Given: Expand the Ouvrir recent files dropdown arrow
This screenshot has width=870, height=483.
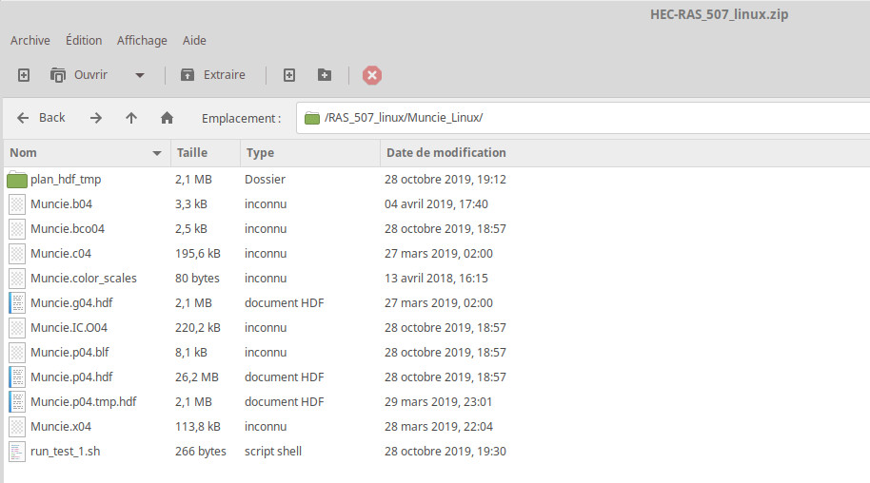Looking at the screenshot, I should click(140, 75).
